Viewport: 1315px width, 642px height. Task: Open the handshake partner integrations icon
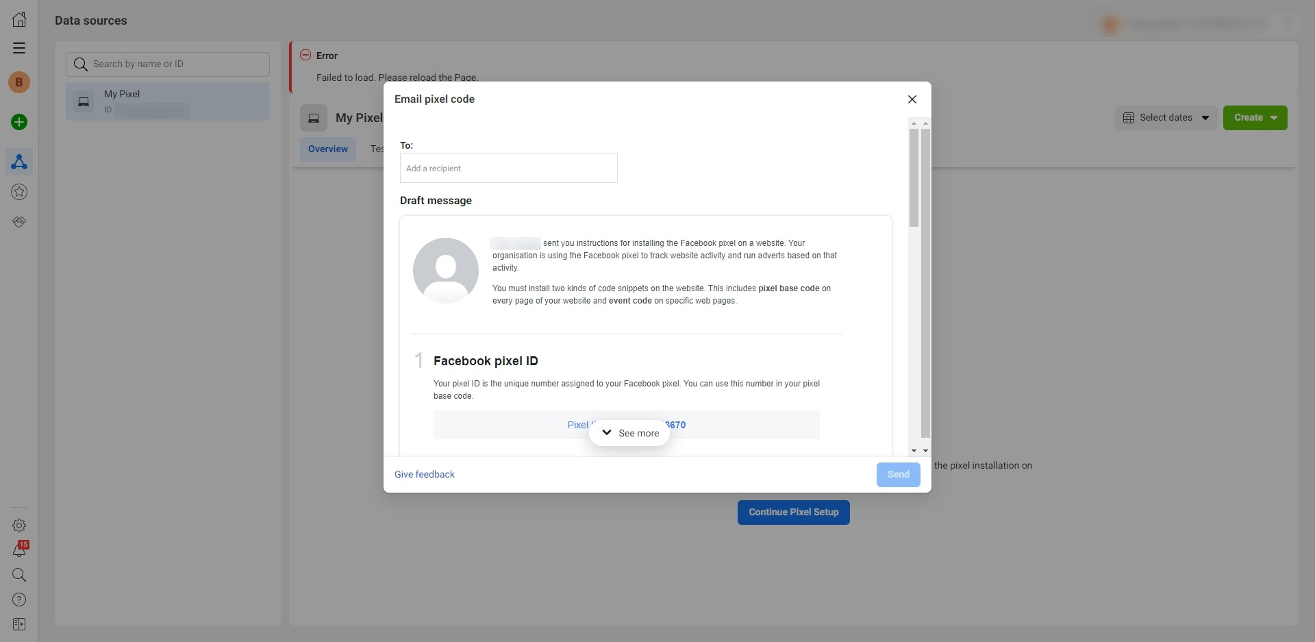19,222
